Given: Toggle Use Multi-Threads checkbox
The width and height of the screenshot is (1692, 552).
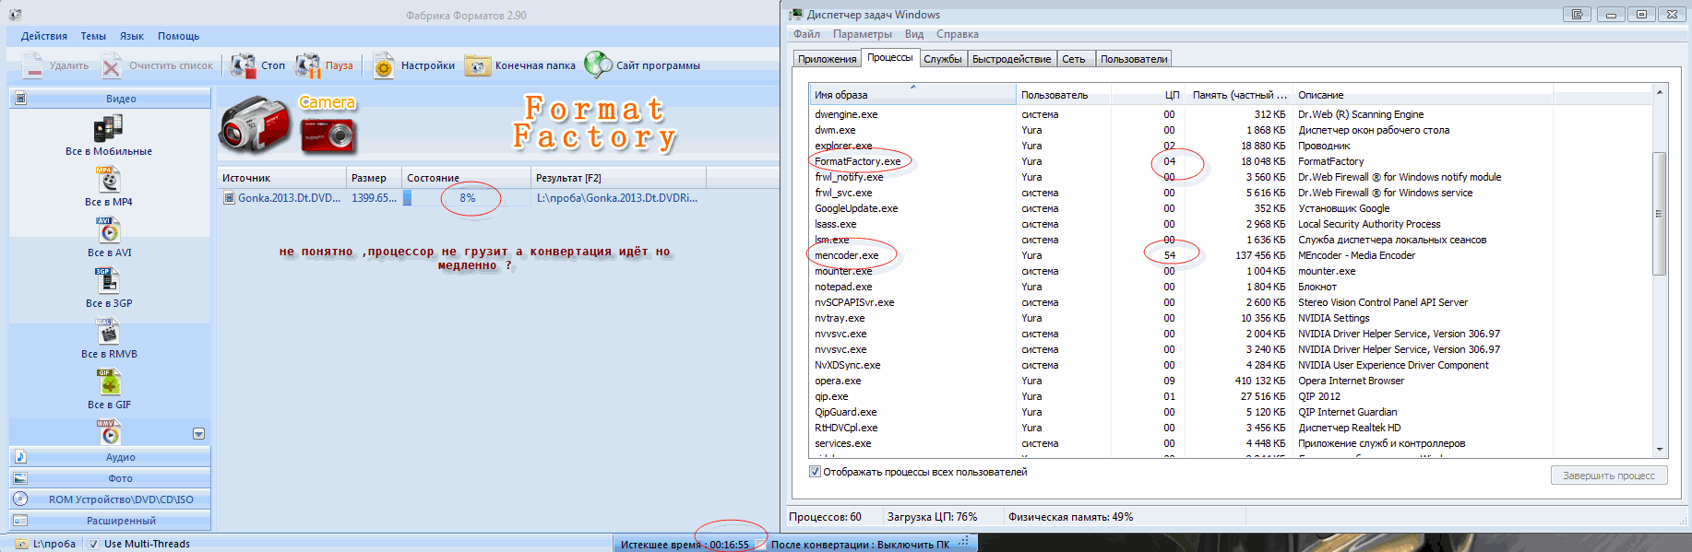Looking at the screenshot, I should click(x=94, y=544).
